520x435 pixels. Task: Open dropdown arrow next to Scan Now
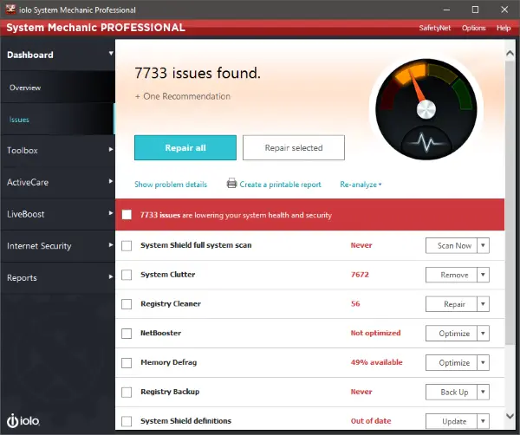click(484, 246)
